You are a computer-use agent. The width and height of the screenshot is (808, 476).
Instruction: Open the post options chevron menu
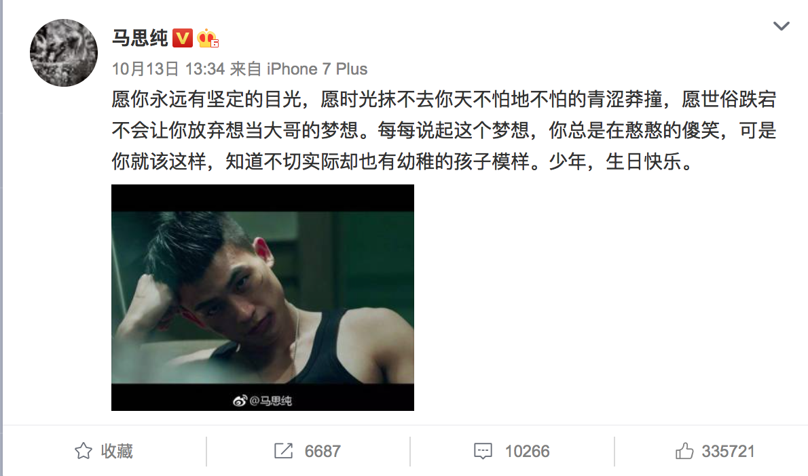[782, 26]
